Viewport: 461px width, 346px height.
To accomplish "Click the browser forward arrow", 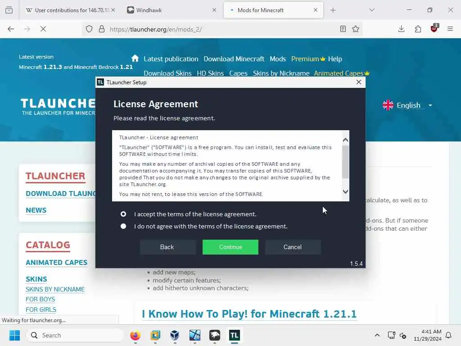I will click(27, 29).
